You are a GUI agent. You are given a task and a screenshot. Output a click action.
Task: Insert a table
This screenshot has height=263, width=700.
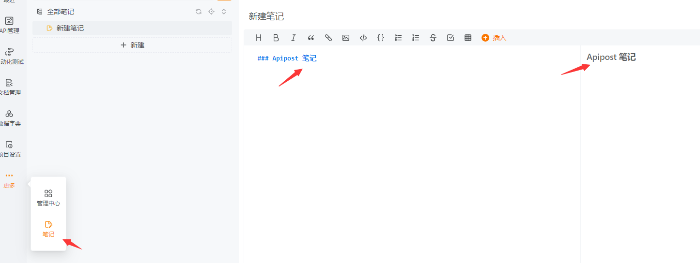pos(468,38)
